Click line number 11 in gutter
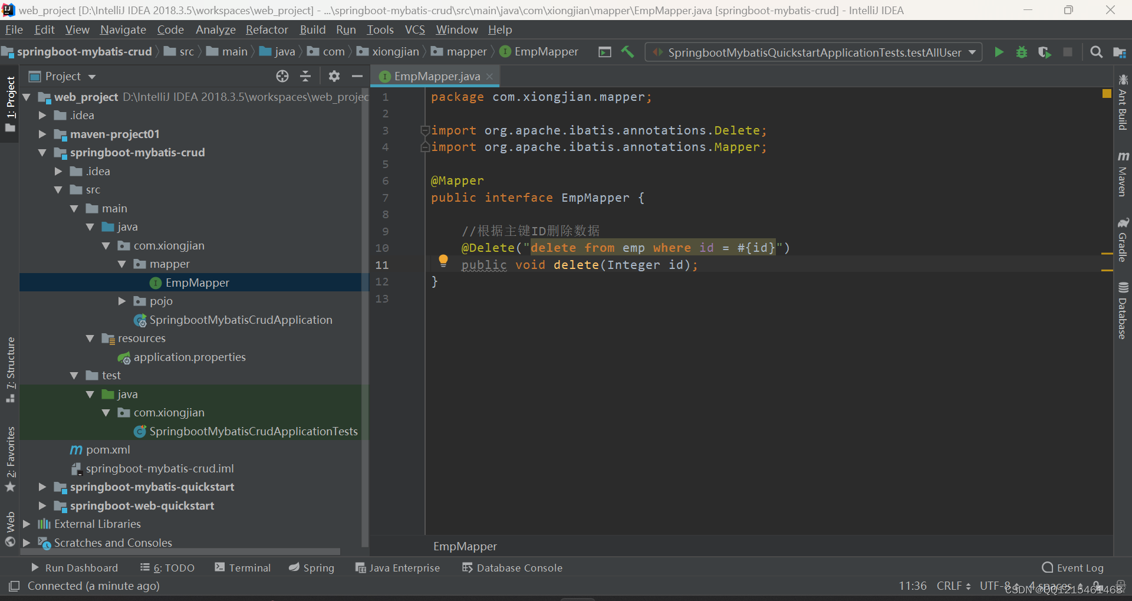 point(382,265)
